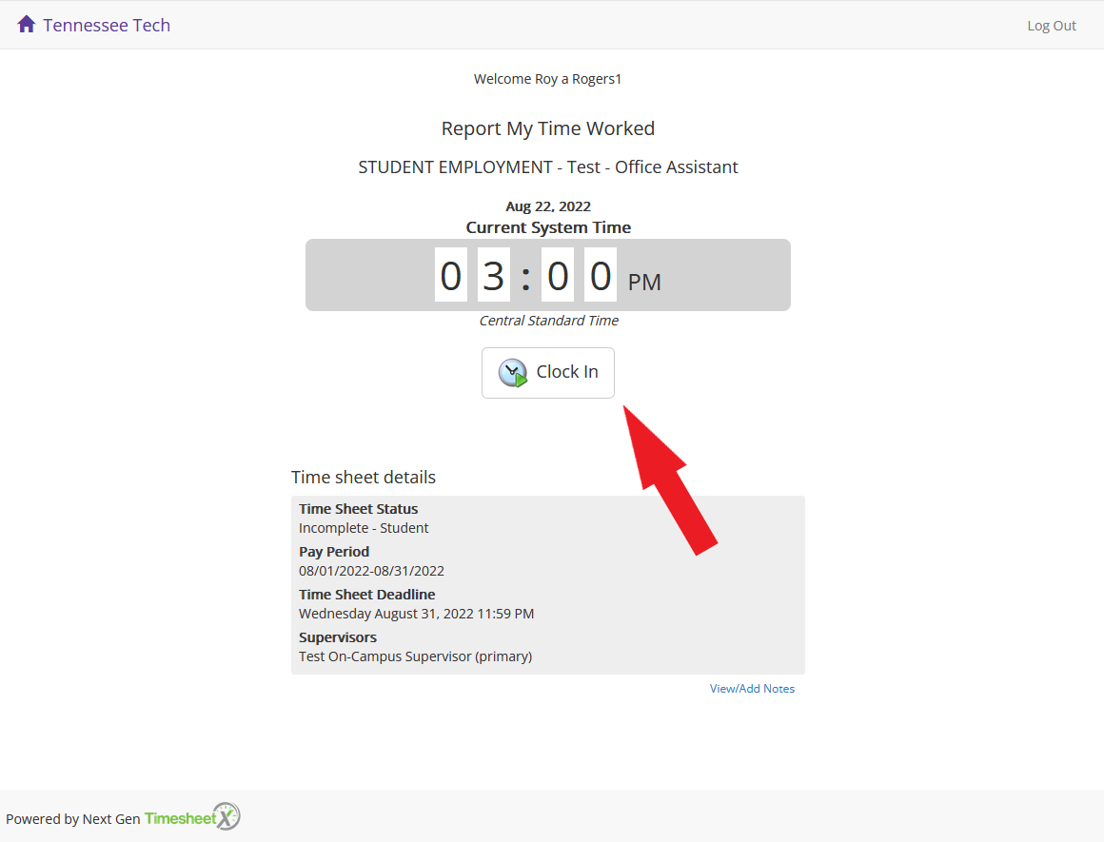Open the Tennessee Tech home link
The image size is (1104, 842).
pyautogui.click(x=106, y=26)
